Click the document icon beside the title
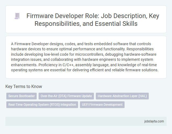 [x=17, y=16]
